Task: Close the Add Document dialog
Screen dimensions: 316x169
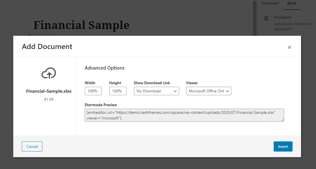Action: pyautogui.click(x=289, y=47)
